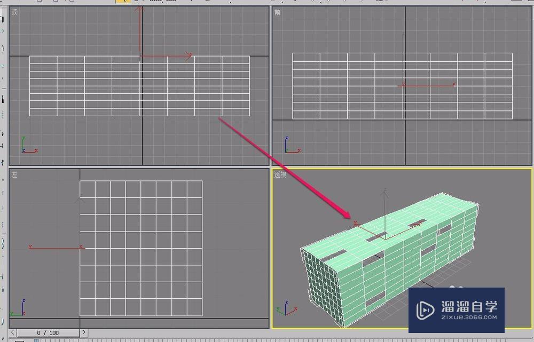534x342 pixels.
Task: Click the previous-frame arrow on the time slider
Action: tap(14, 332)
